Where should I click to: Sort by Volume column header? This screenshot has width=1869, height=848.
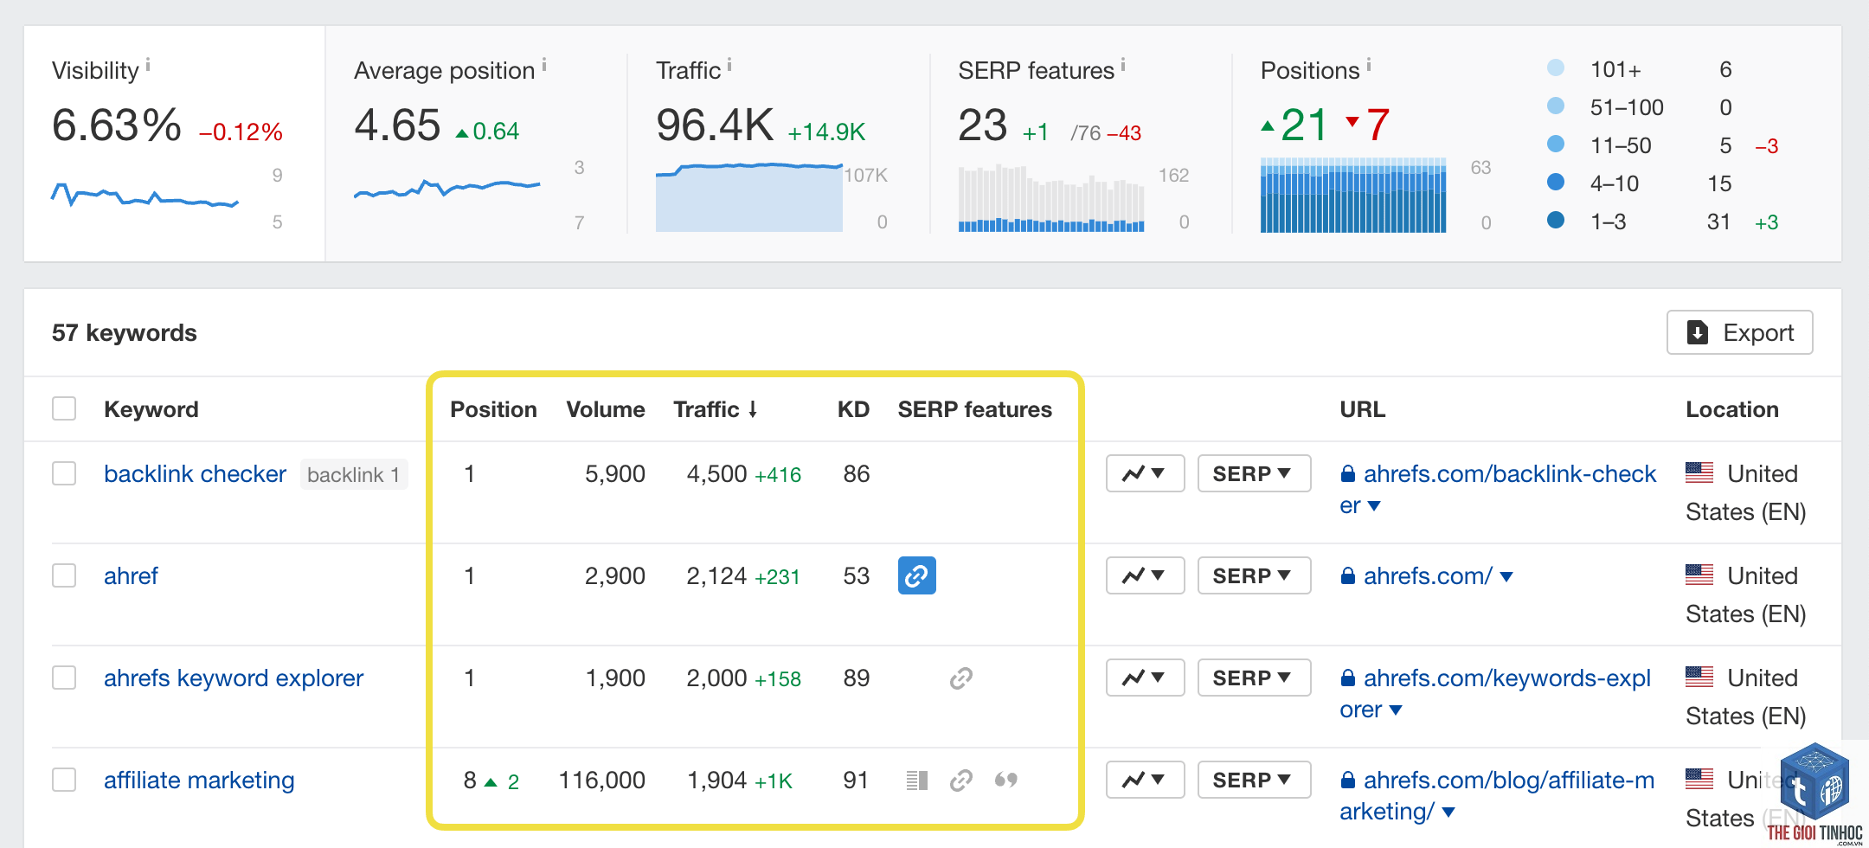(606, 409)
